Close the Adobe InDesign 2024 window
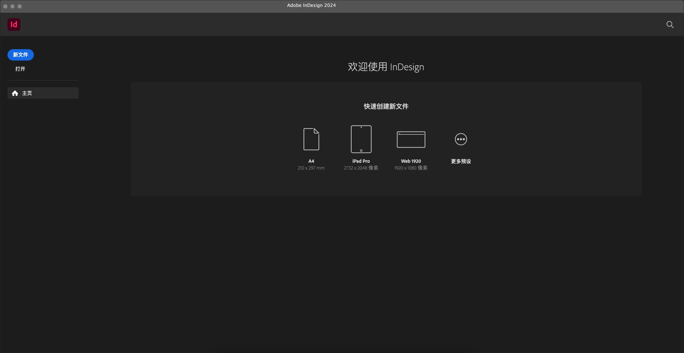Viewport: 684px width, 353px height. (5, 6)
